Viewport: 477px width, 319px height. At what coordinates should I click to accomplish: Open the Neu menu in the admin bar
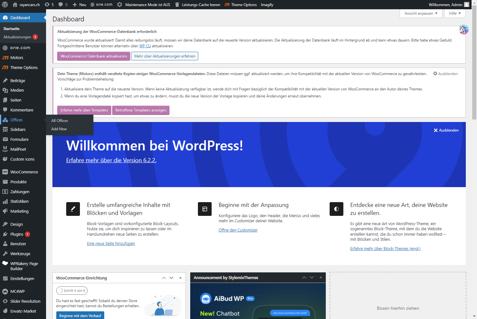pos(79,4)
